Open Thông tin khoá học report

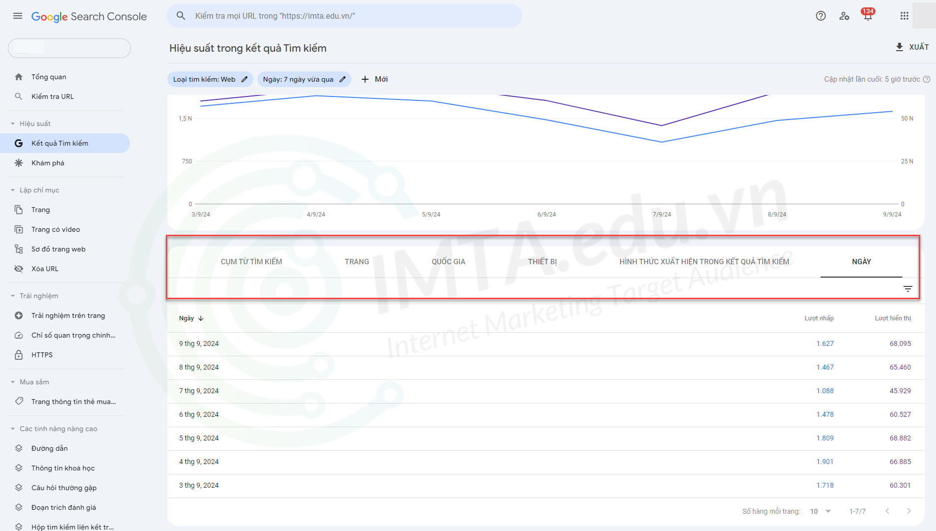click(x=63, y=468)
